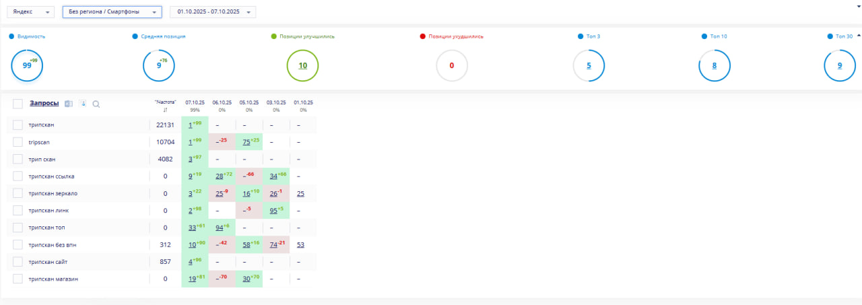862x305 pixels.
Task: Check the трипскан сайт checkbox
Action: [x=18, y=261]
